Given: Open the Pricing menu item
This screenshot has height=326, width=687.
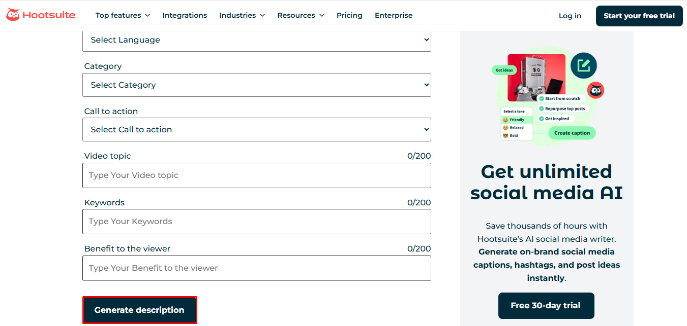Looking at the screenshot, I should coord(349,15).
